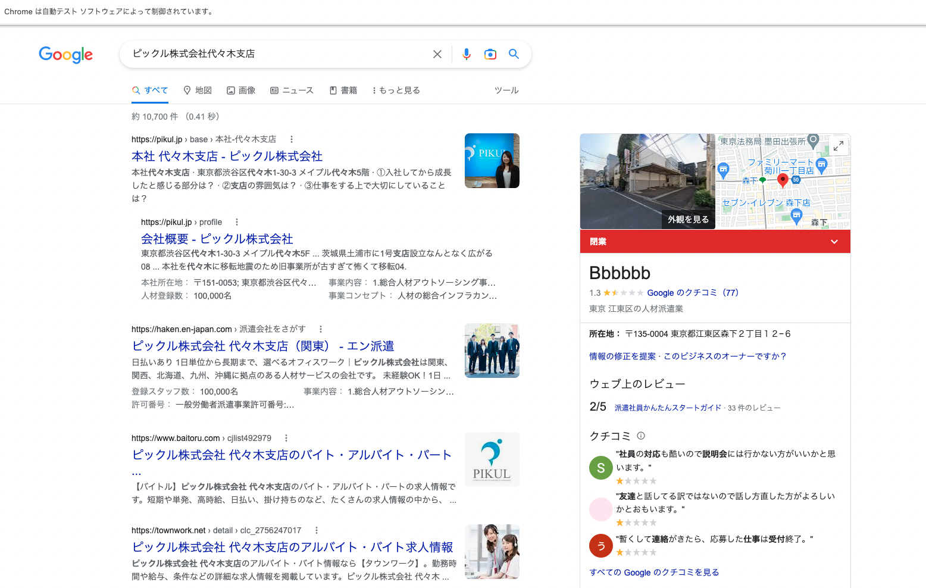Screen dimensions: 926x588
Task: Click 情報の修正を提案 link
Action: coord(622,356)
